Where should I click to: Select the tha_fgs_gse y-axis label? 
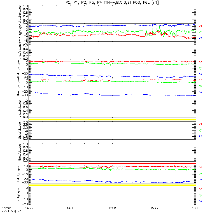[x=20, y=14]
